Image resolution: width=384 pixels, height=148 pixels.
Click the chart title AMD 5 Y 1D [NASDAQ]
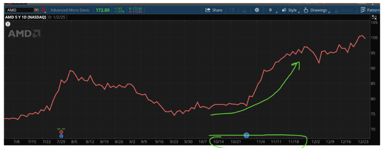[x=25, y=17]
